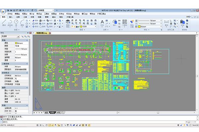The height and width of the screenshot is (132, 199).
Task: Click the Explode (分解) tool icon
Action: click(40, 20)
